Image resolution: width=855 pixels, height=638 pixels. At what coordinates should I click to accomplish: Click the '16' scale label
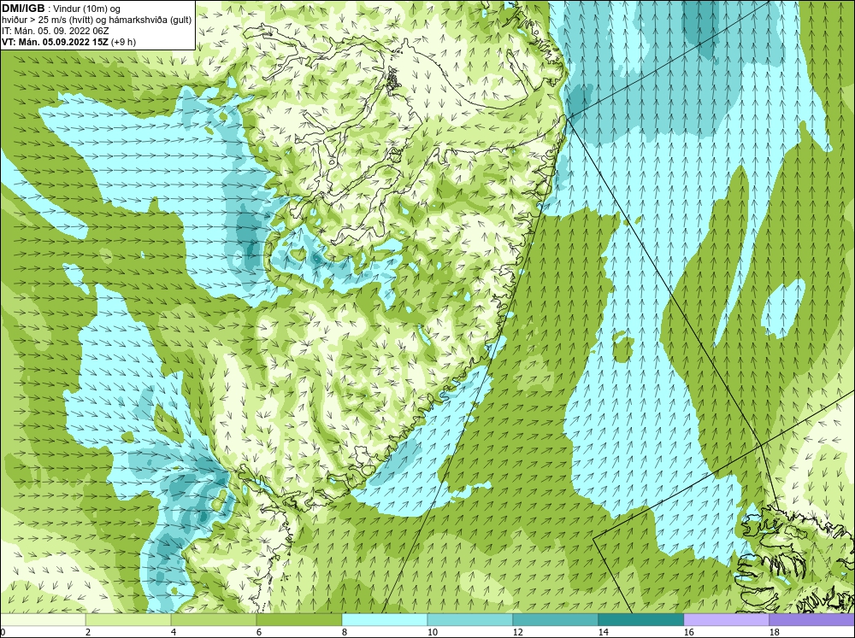point(688,633)
